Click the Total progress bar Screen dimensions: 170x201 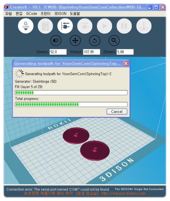pyautogui.click(x=71, y=104)
